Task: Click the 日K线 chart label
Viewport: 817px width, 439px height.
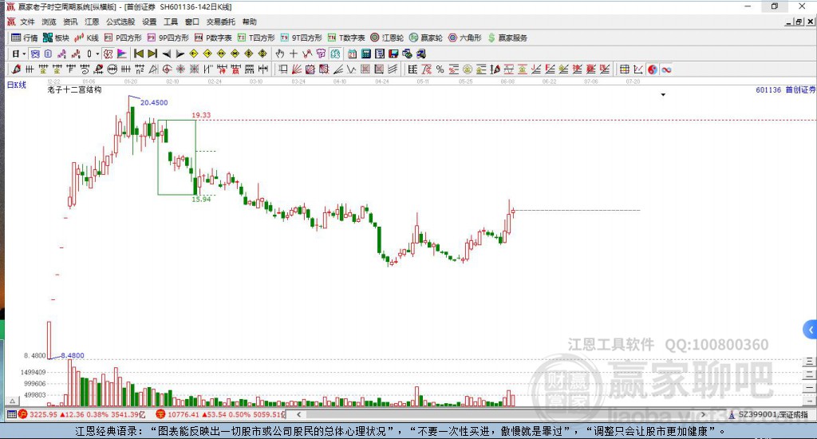Action: pos(16,85)
